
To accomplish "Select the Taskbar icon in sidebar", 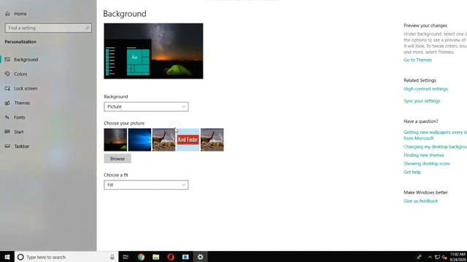I will [x=7, y=146].
